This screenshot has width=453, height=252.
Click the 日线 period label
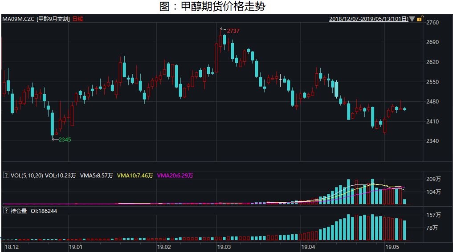pos(78,19)
